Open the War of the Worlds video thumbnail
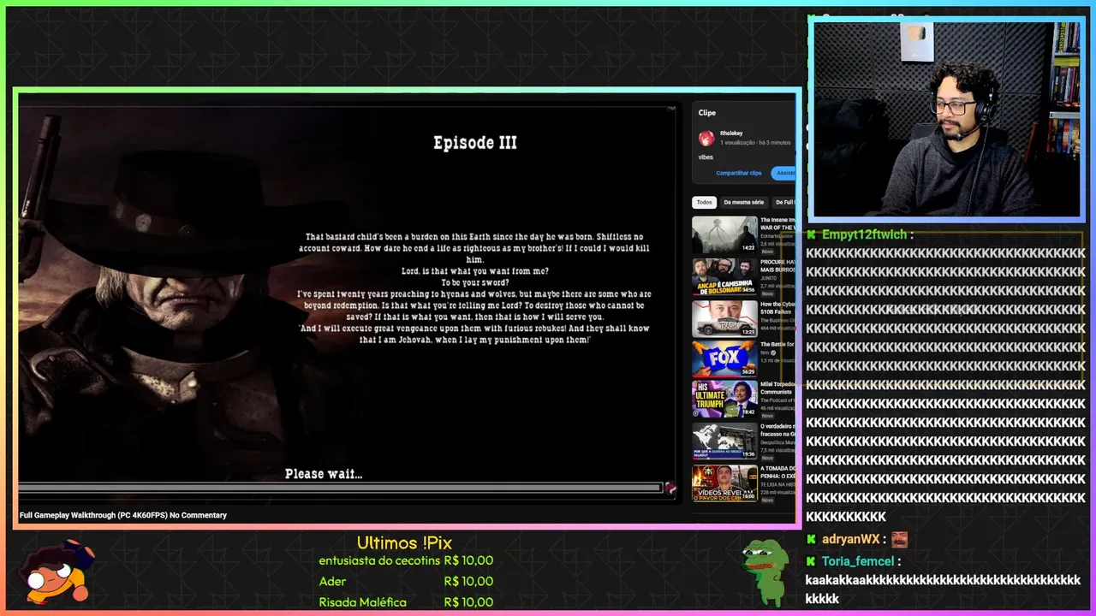The height and width of the screenshot is (616, 1096). (x=724, y=234)
